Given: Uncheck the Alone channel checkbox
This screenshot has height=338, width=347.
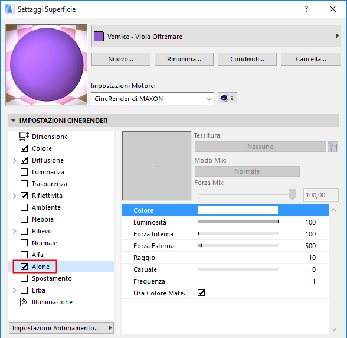Looking at the screenshot, I should pos(24,266).
